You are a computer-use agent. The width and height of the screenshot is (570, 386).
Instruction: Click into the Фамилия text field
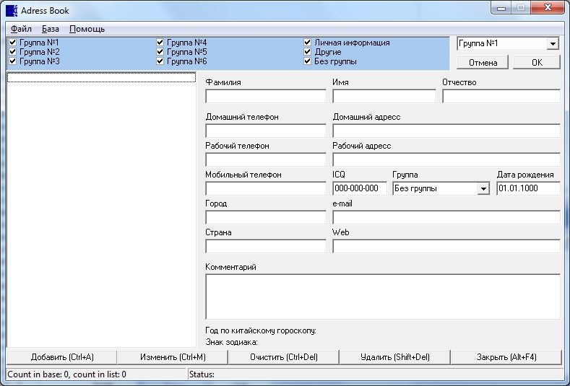tap(266, 97)
